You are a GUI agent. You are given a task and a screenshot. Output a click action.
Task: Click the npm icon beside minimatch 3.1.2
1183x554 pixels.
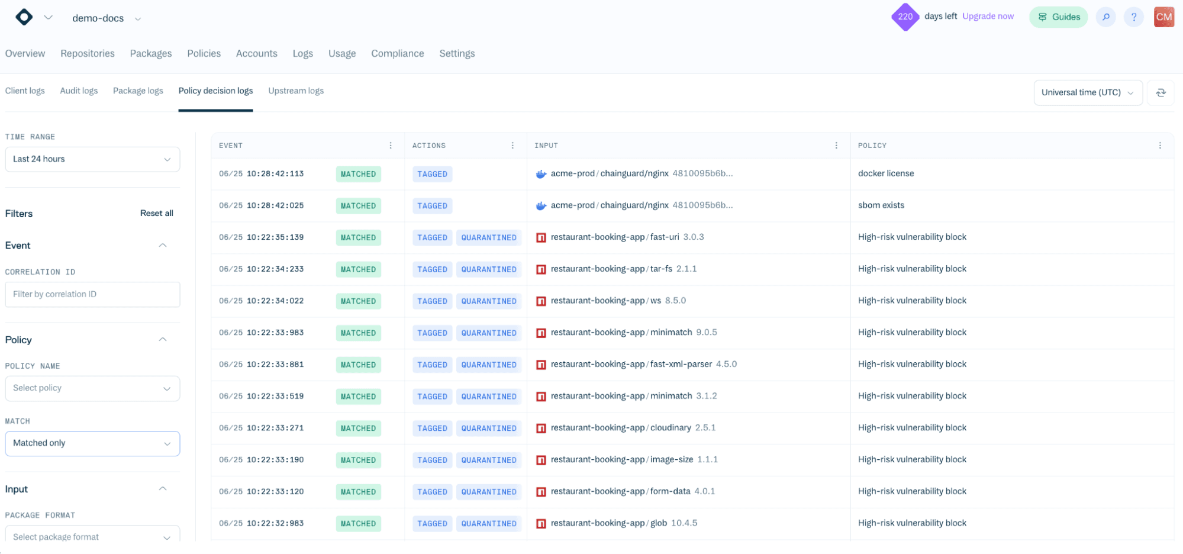point(541,397)
